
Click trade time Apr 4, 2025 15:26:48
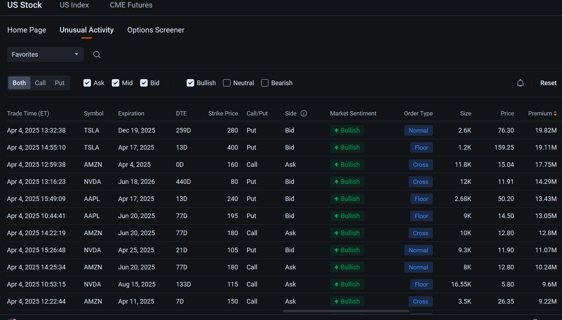[x=36, y=250]
